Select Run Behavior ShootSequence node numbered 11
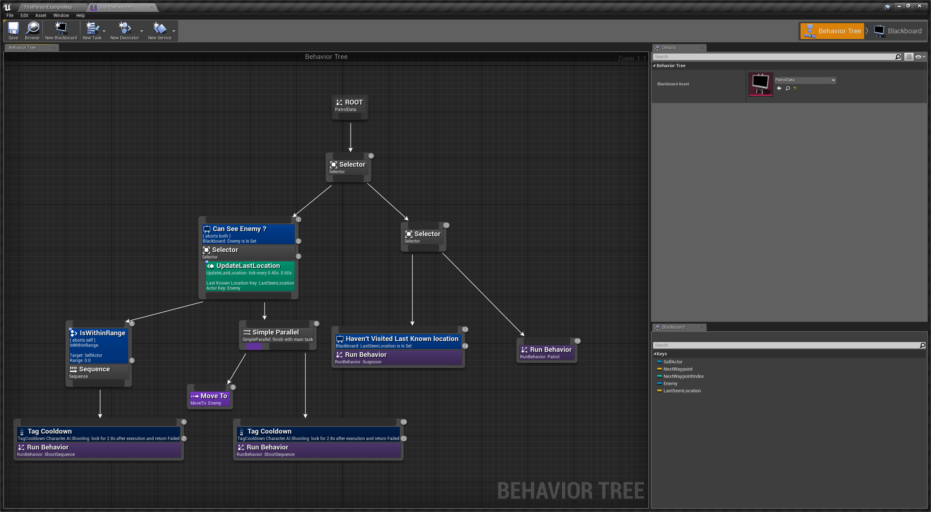 tap(318, 450)
